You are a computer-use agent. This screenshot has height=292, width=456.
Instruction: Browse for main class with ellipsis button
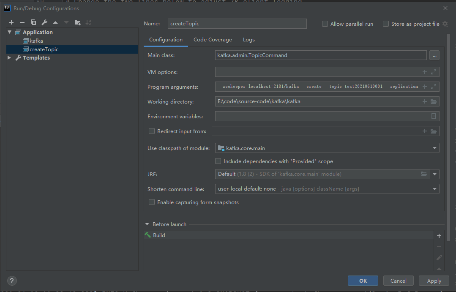pos(434,55)
